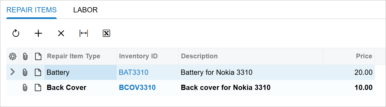This screenshot has height=107, width=386.
Task: Open the Battery row note icon
Action: pos(38,73)
